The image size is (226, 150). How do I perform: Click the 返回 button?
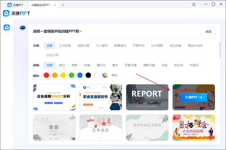click(208, 31)
